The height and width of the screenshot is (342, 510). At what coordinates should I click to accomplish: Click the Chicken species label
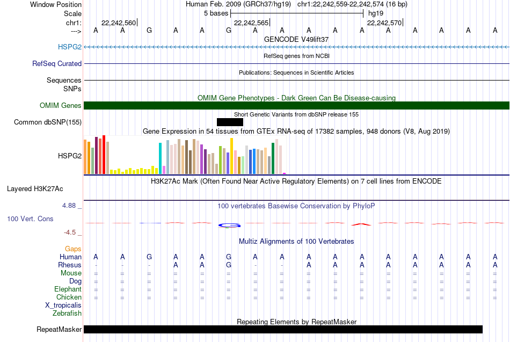[69, 297]
